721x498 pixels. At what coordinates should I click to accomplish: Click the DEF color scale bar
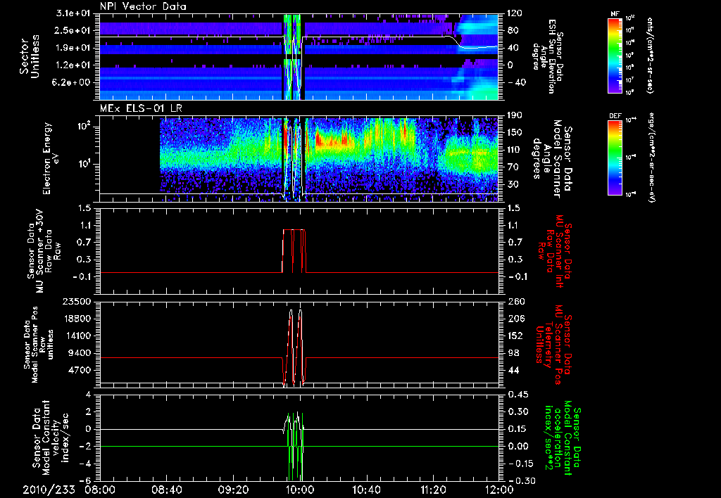click(615, 158)
